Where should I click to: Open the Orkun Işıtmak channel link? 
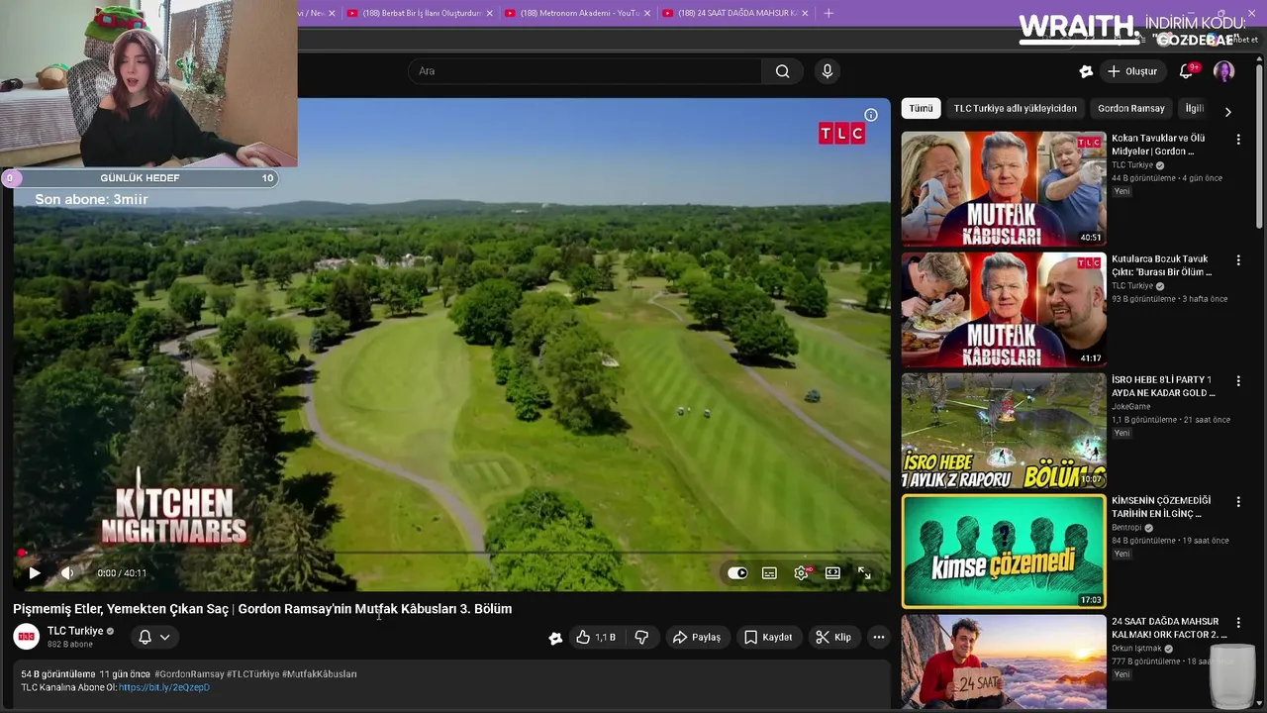pyautogui.click(x=1136, y=649)
